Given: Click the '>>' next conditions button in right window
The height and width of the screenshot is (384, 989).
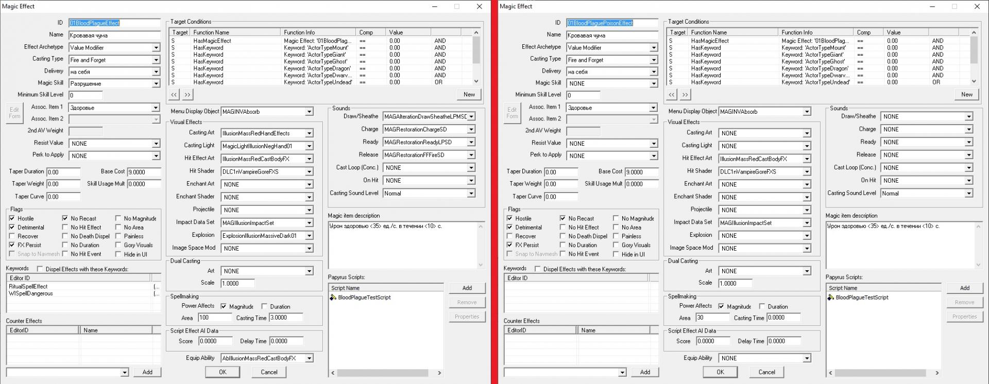Looking at the screenshot, I should coord(685,95).
